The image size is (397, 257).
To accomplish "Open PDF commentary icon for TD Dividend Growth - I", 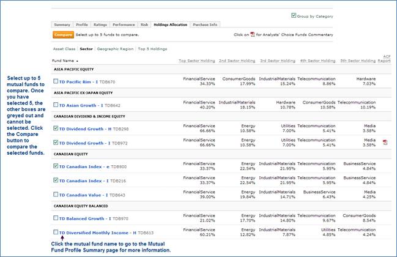I will coord(385,143).
